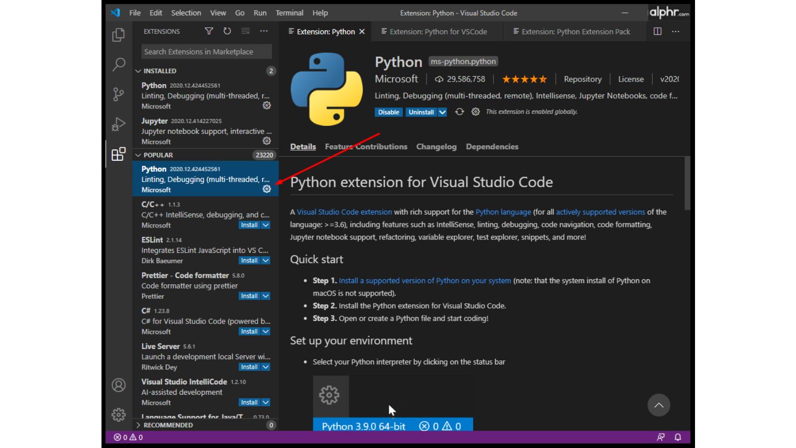Click the sync icon beside Uninstall
The width and height of the screenshot is (796, 448).
460,112
